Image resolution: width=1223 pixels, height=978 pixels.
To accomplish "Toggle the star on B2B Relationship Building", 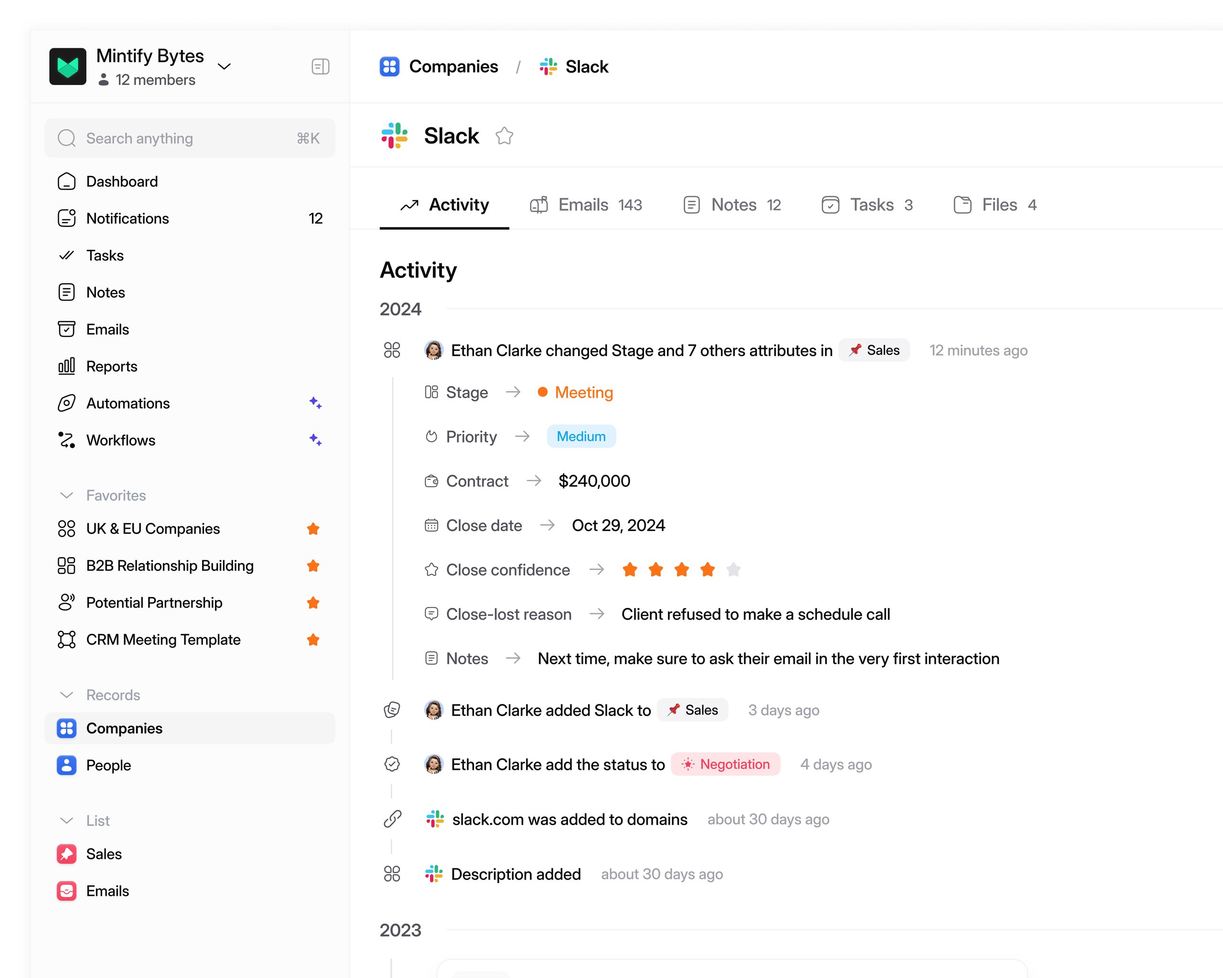I will pos(313,566).
